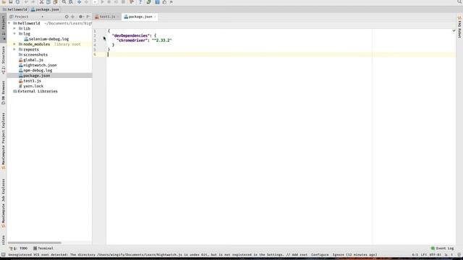Click the UTF-8 encoding indicator
This screenshot has height=260, width=463.
point(436,255)
